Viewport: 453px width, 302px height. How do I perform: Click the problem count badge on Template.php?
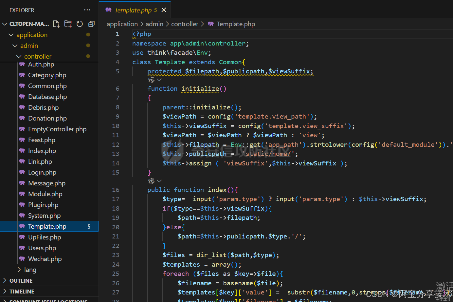coord(89,226)
